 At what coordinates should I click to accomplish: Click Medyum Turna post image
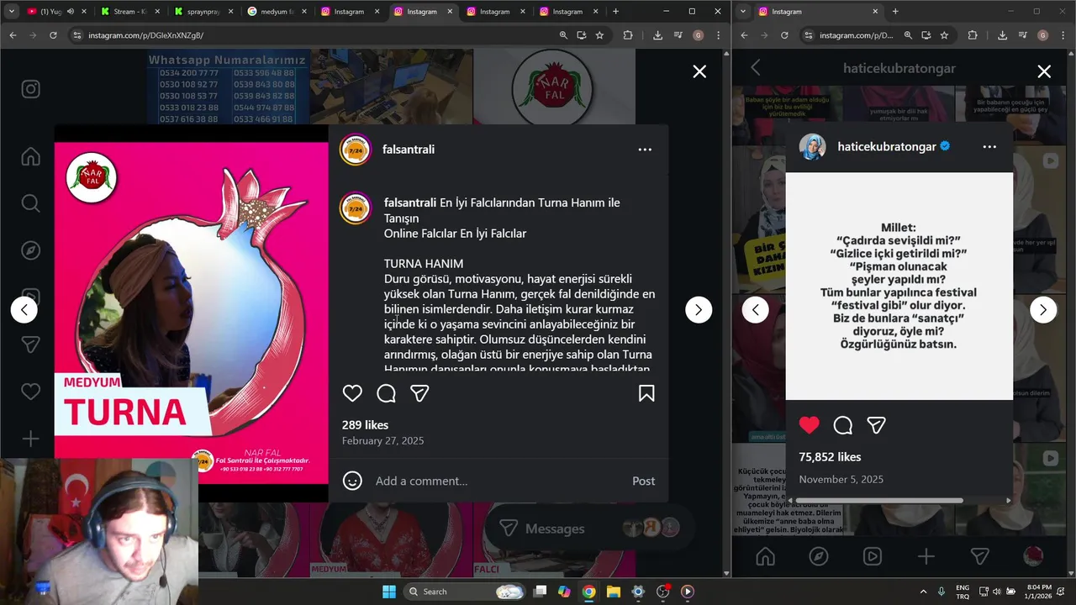click(x=192, y=313)
